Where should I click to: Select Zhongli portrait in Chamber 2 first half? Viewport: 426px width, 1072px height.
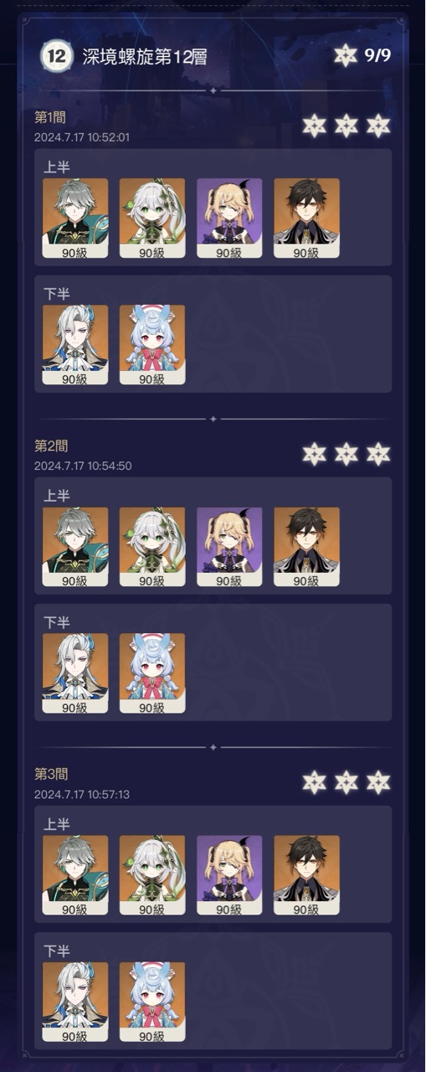[x=306, y=547]
